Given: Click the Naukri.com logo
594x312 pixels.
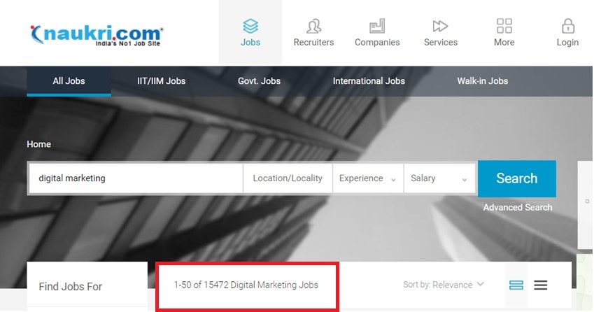Looking at the screenshot, I should pyautogui.click(x=97, y=35).
